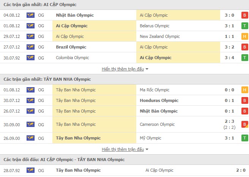The image size is (249, 177).
Task: Select Honduras Olympic team name
Action: 159,100
